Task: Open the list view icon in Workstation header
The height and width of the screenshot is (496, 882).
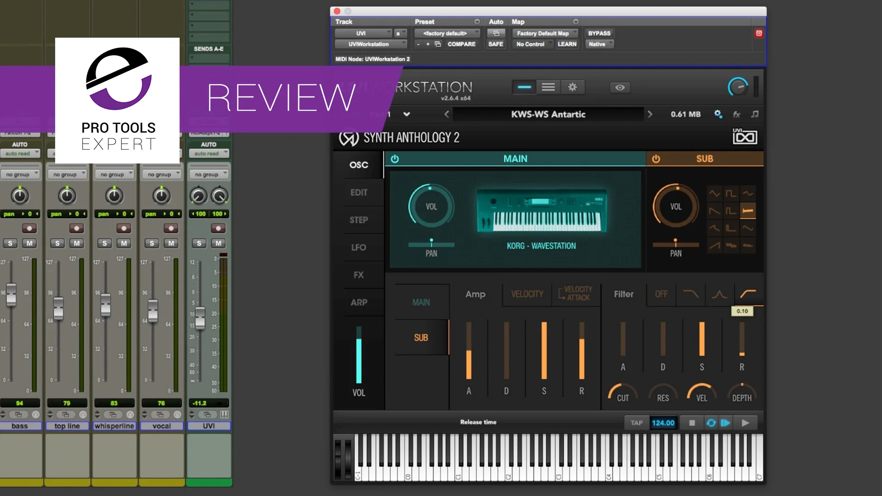Action: point(548,87)
